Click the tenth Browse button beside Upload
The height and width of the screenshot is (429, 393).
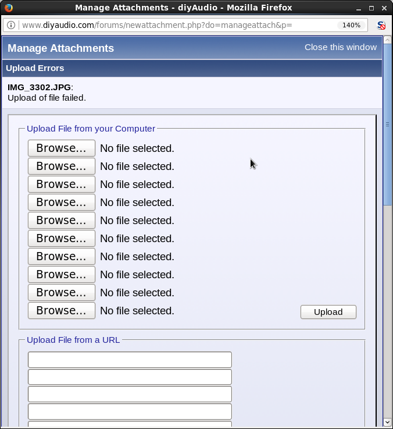tap(62, 311)
